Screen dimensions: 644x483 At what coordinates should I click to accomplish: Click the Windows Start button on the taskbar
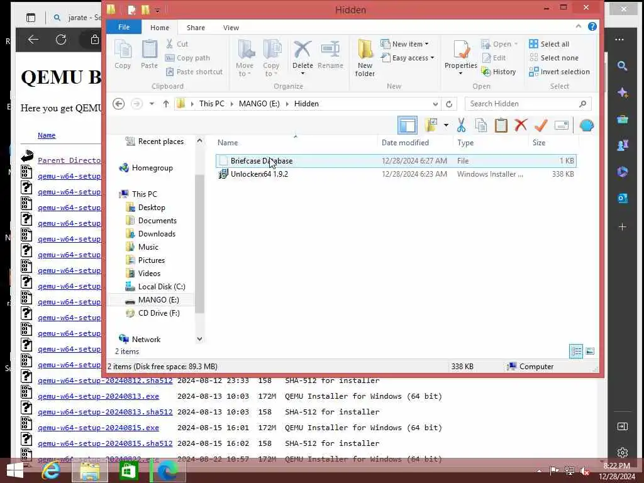coord(15,470)
